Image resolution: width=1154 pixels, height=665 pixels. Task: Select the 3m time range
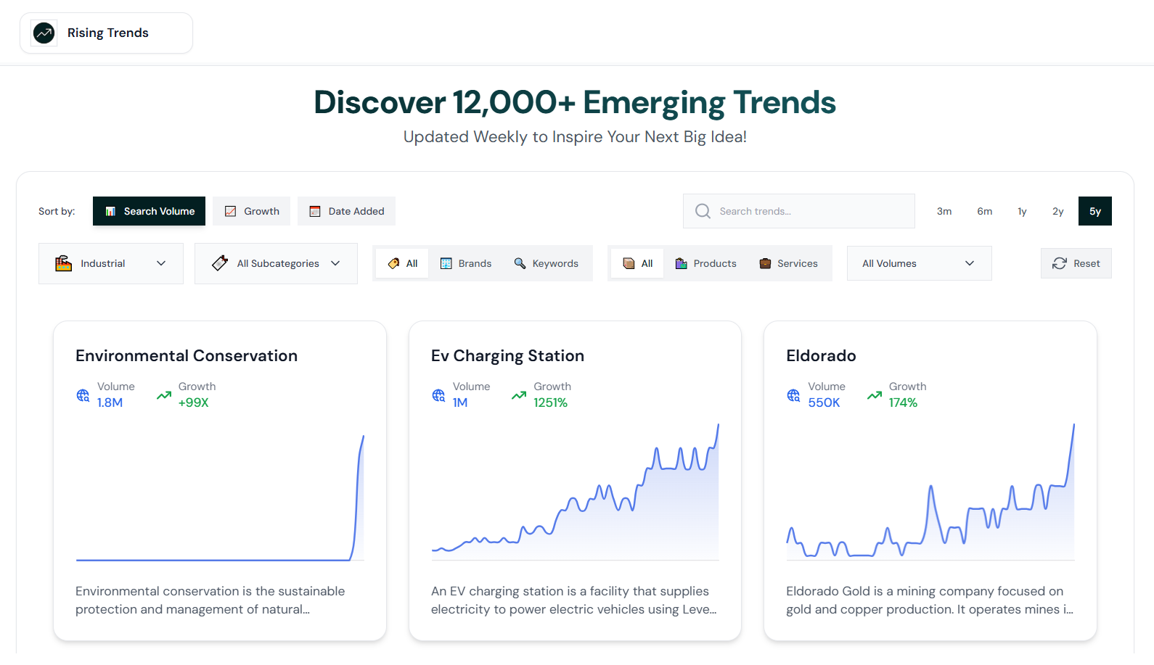(x=944, y=211)
